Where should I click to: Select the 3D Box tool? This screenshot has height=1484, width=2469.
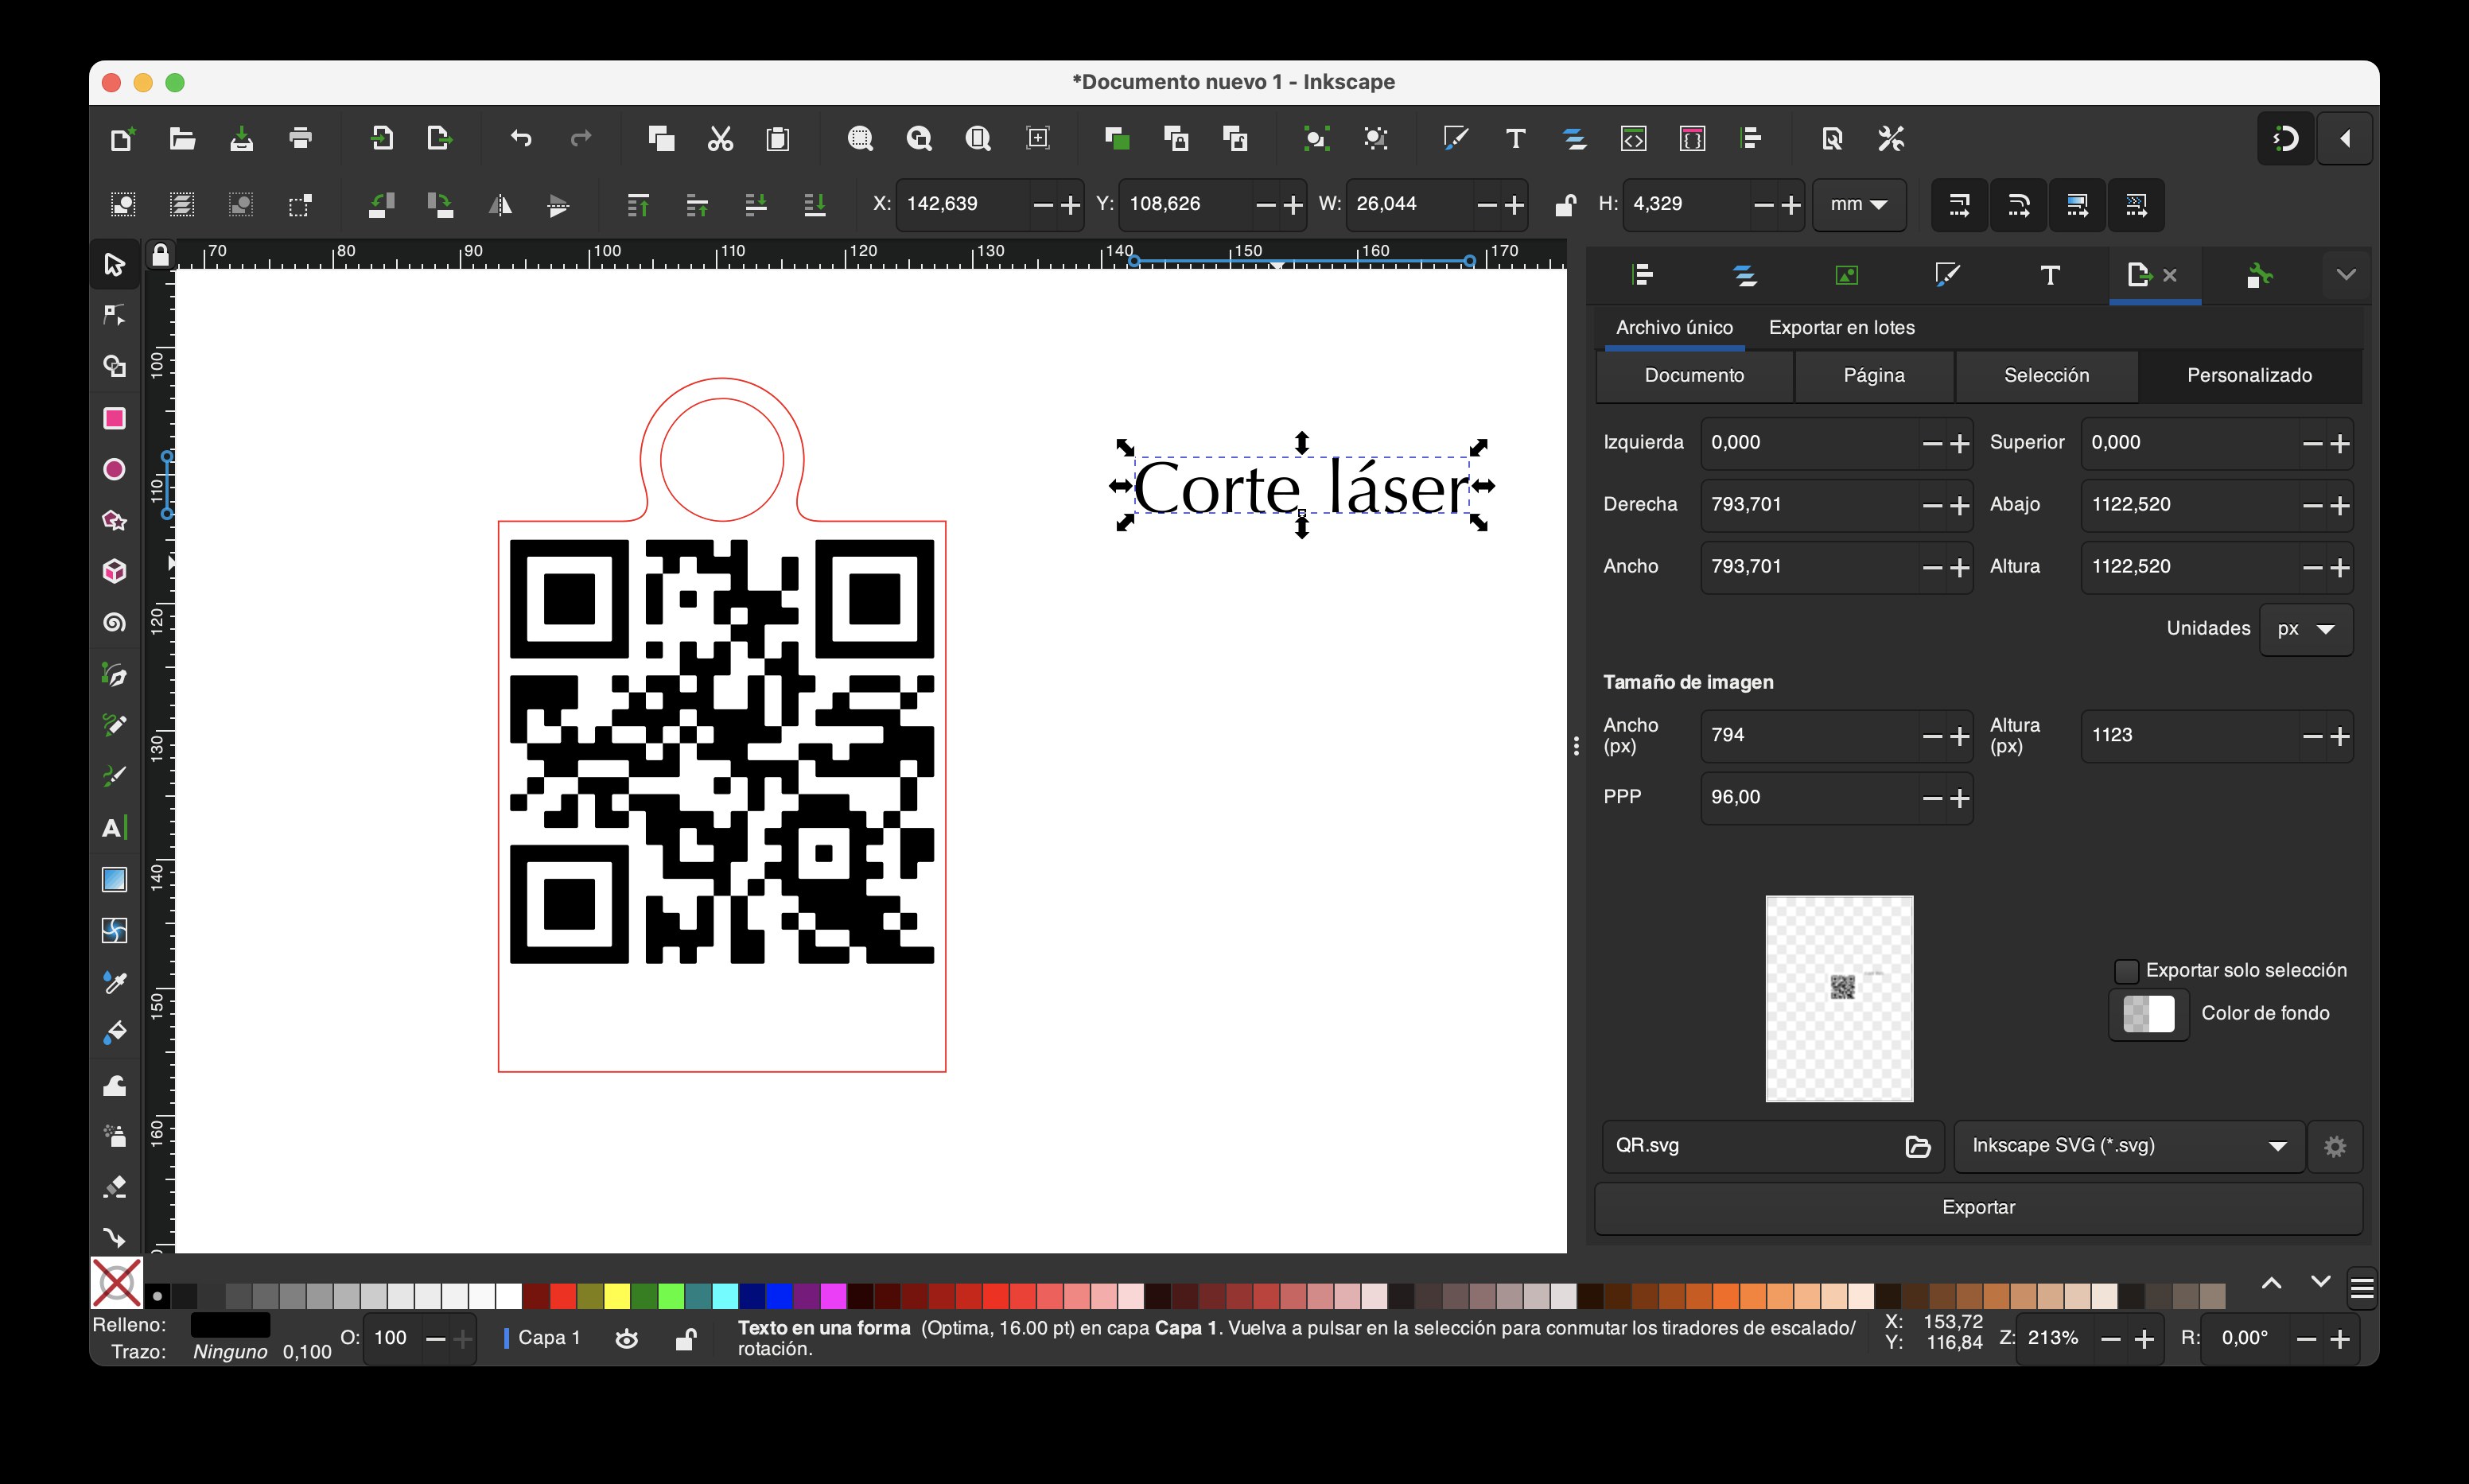[114, 571]
